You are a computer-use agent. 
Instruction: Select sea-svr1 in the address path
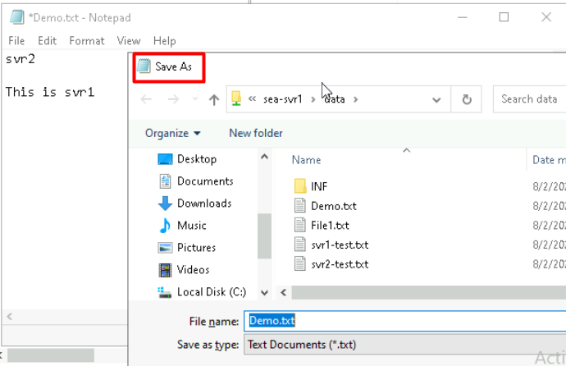[283, 99]
